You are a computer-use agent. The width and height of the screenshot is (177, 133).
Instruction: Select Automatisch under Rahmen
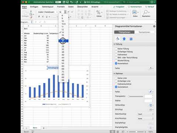point(116,87)
